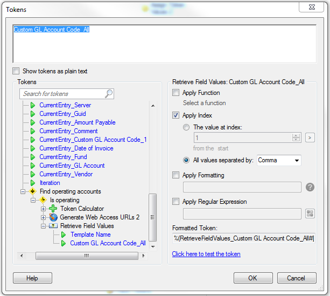Click the token tree horizontal scrollbar thumb
The image size is (330, 296).
[x=87, y=256]
